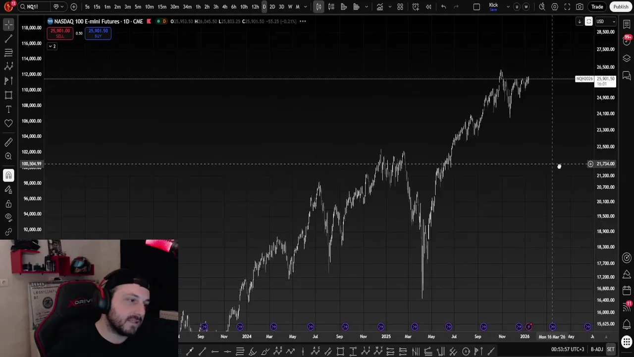The image size is (634, 357).
Task: Open the chart layout selector square
Action: tap(476, 7)
